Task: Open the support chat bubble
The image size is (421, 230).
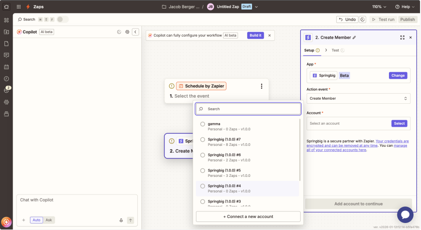Action: tap(405, 214)
